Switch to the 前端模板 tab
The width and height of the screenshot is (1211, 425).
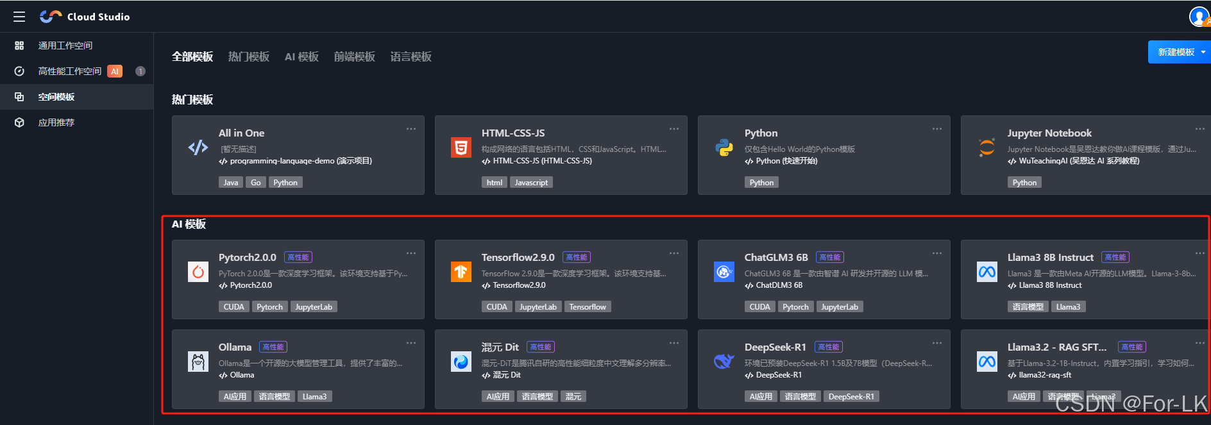(355, 56)
